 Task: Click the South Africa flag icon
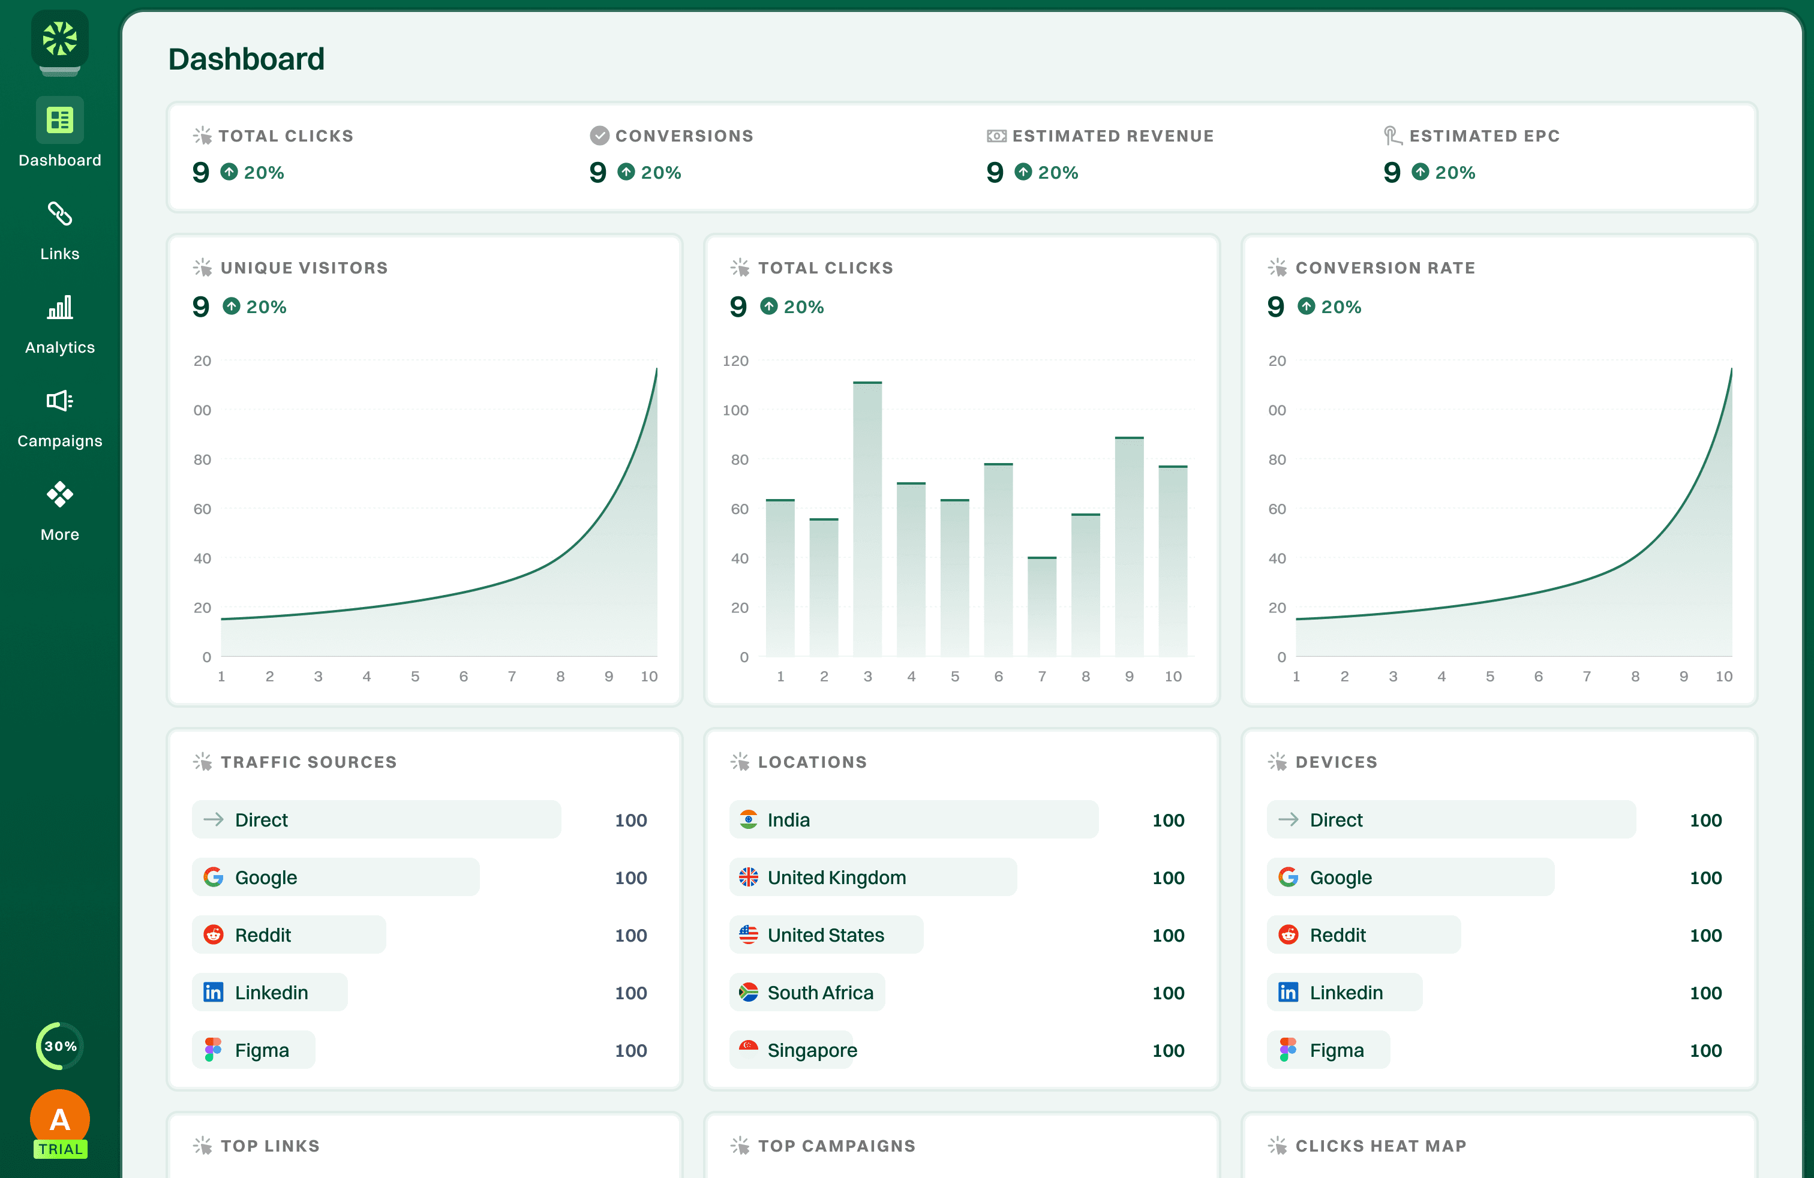[x=749, y=992]
